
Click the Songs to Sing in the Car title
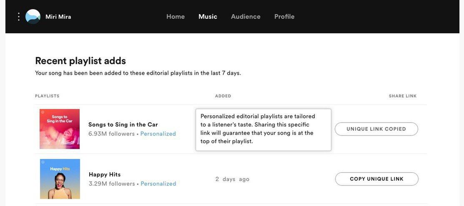pyautogui.click(x=123, y=124)
